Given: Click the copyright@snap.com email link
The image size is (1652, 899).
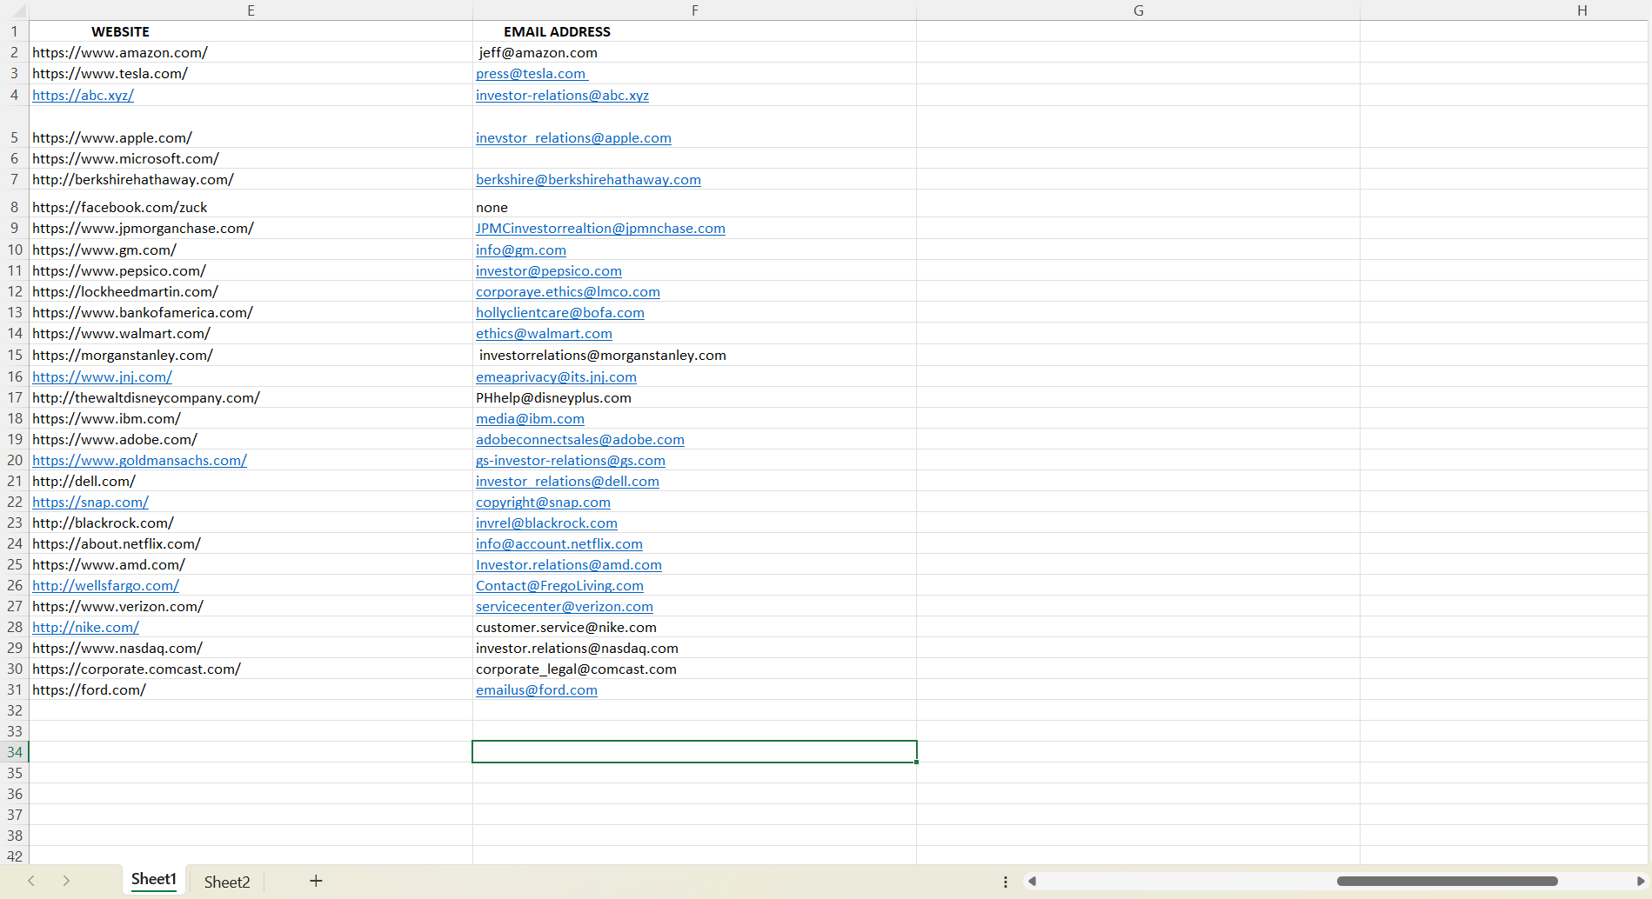Looking at the screenshot, I should click(x=543, y=503).
